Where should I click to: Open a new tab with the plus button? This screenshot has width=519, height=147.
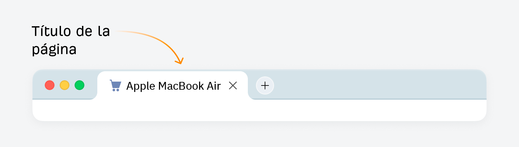(265, 85)
